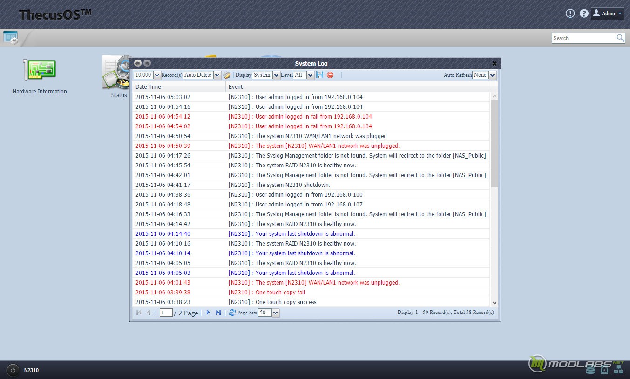The height and width of the screenshot is (379, 630).
Task: Expand the Auto Delete dropdown
Action: click(x=217, y=75)
